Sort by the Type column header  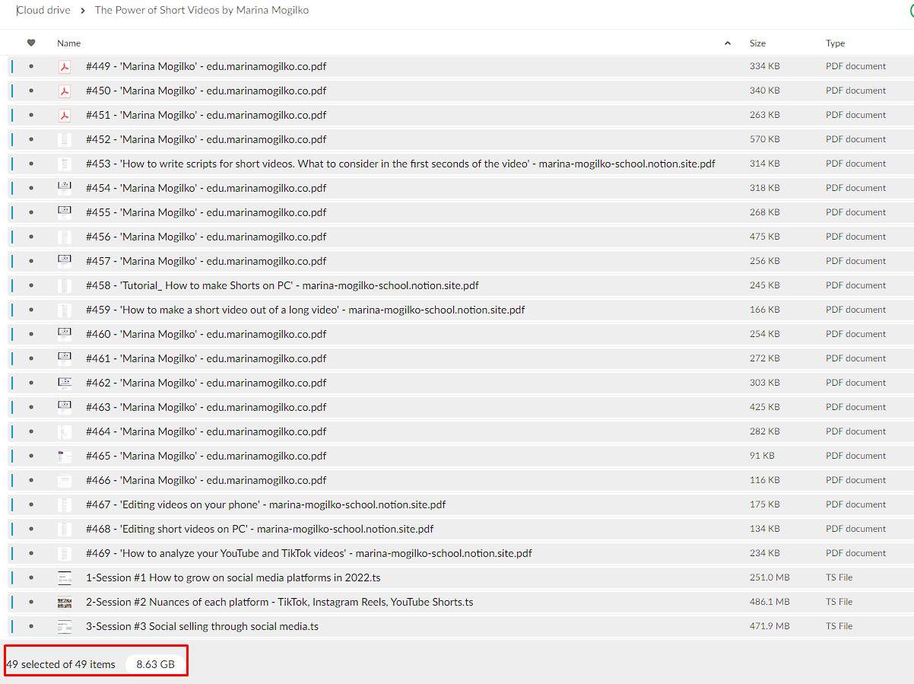click(835, 43)
